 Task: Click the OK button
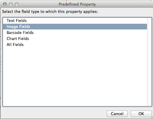click(141, 114)
